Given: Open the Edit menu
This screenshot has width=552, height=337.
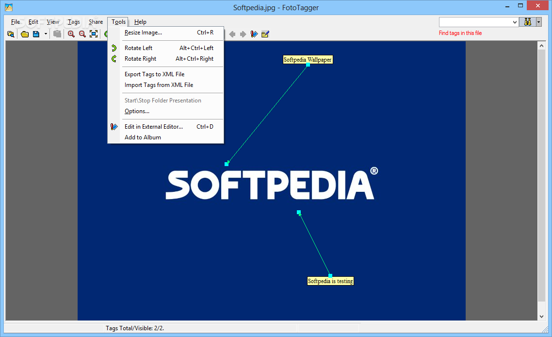Looking at the screenshot, I should (x=33, y=22).
